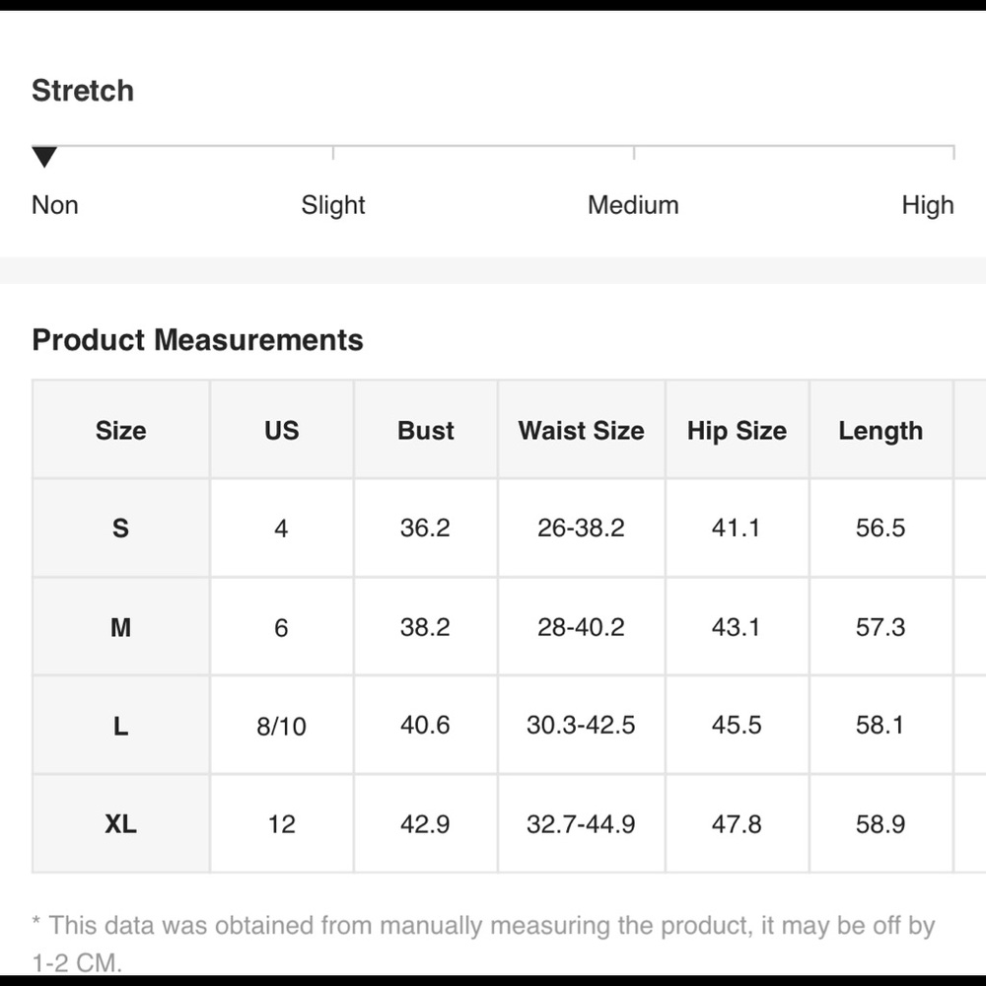986x986 pixels.
Task: Select the High stretch label
Action: pyautogui.click(x=928, y=206)
